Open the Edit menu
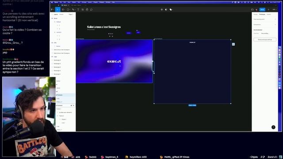 coord(65,2)
